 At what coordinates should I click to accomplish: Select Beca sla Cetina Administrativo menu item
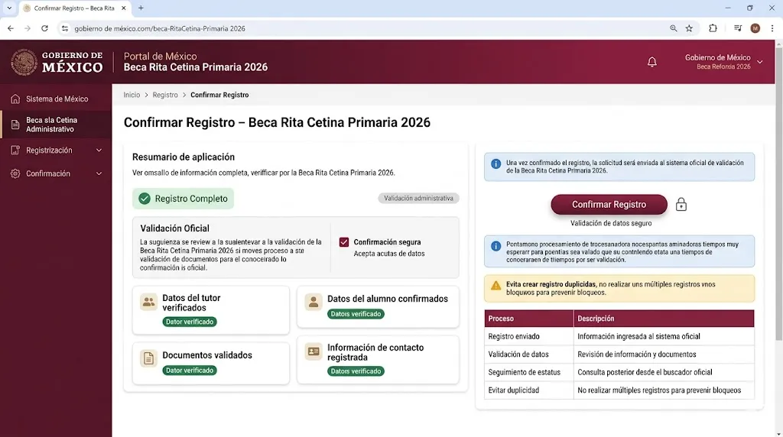[x=56, y=125]
